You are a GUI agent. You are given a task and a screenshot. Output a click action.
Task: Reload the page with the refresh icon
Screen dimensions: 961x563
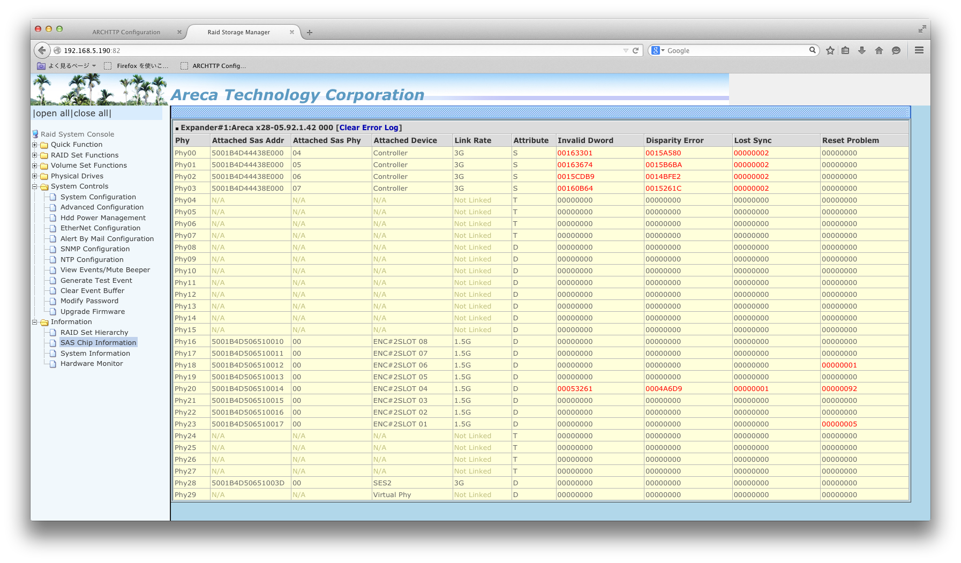tap(636, 50)
